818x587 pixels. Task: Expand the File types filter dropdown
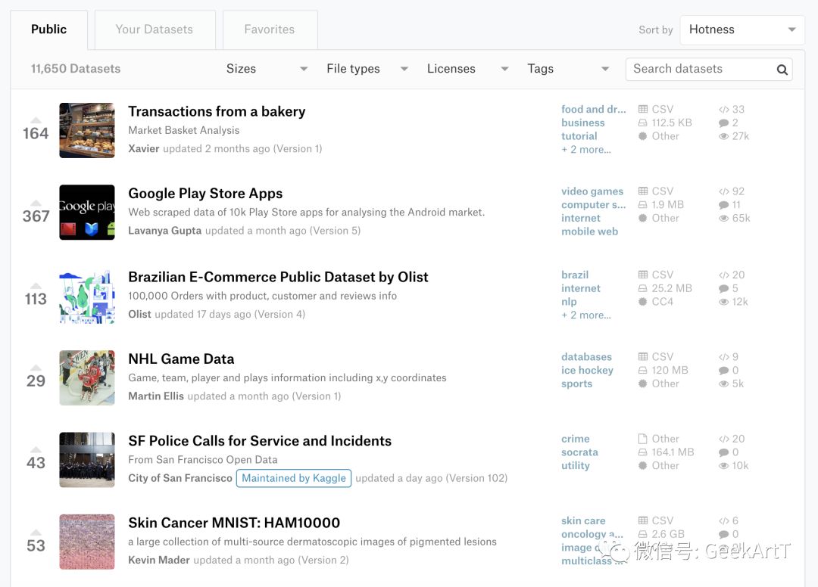pos(367,69)
